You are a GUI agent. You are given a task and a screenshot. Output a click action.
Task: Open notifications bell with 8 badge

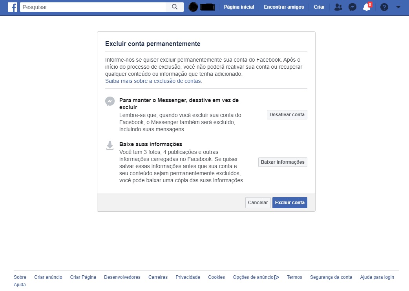[367, 7]
